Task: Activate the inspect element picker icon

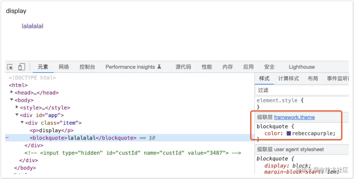Action: [x=10, y=67]
